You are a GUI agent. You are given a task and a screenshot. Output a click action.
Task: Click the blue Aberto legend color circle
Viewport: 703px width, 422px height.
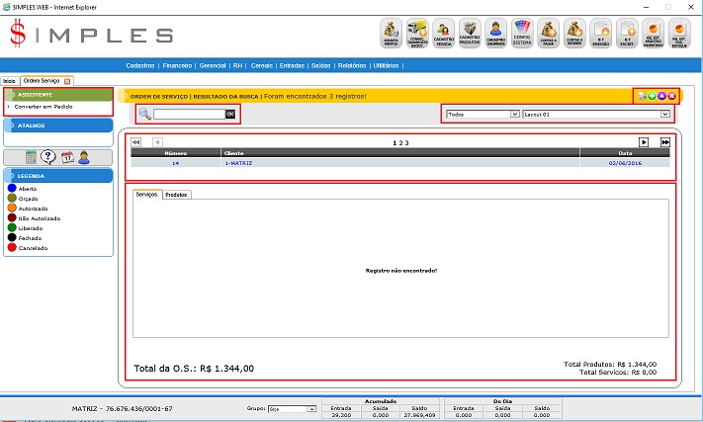[x=11, y=188]
